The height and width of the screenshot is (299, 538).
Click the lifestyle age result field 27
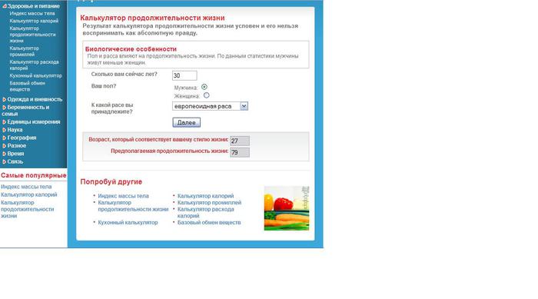(x=240, y=141)
